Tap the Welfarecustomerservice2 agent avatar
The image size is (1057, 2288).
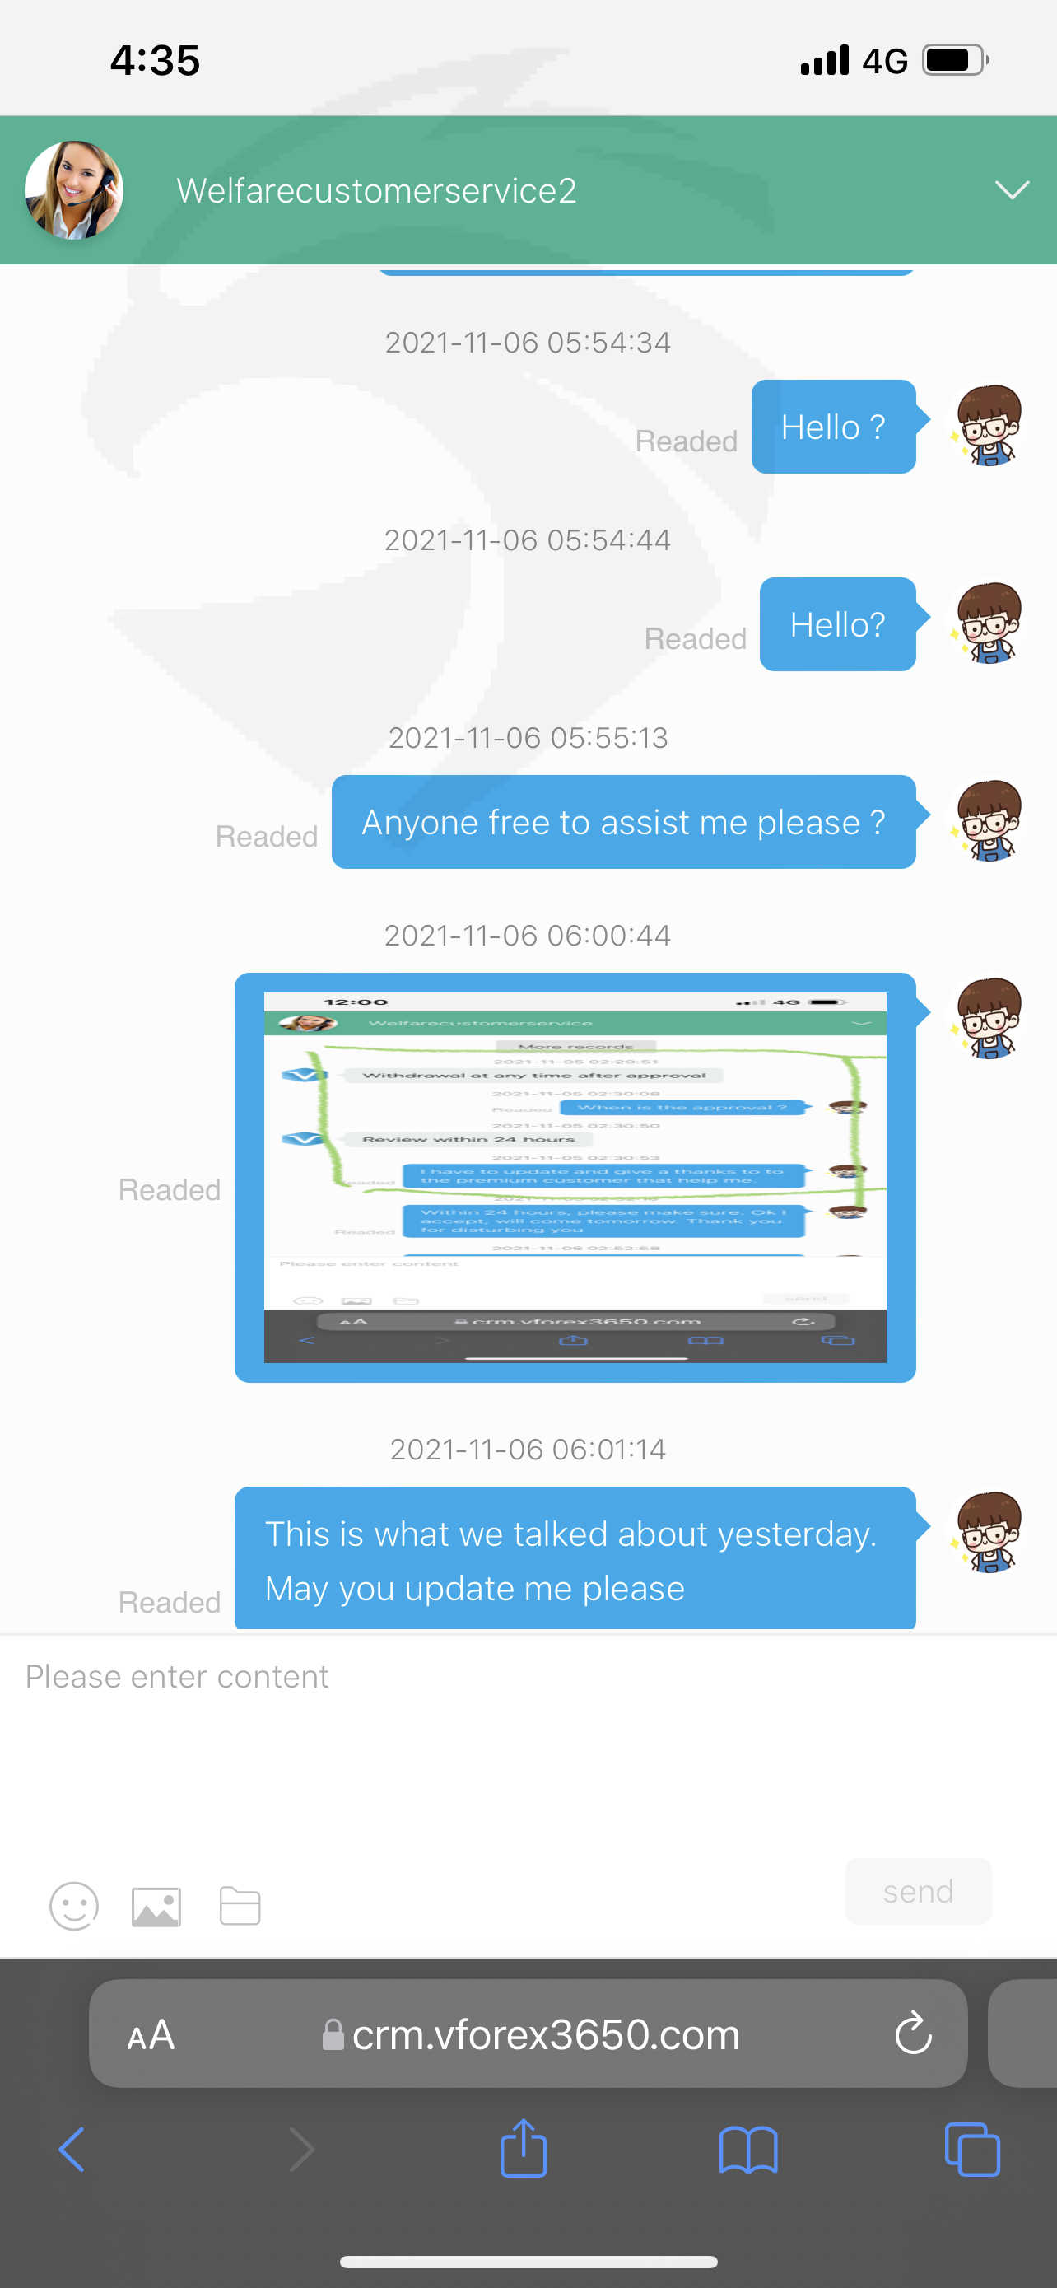73,190
